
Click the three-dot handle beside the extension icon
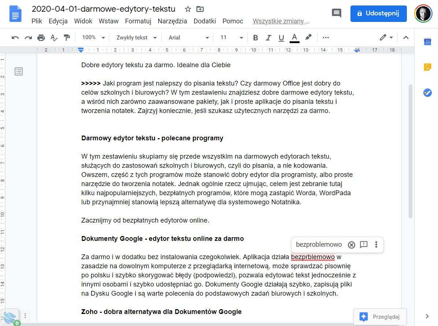click(x=25, y=315)
